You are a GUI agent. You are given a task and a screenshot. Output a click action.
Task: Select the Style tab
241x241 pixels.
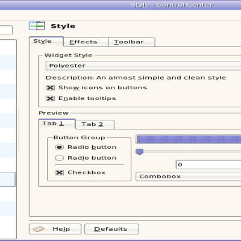(x=46, y=42)
